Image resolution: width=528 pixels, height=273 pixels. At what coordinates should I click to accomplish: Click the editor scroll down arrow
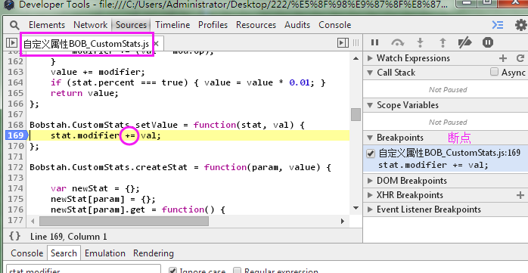pyautogui.click(x=356, y=209)
